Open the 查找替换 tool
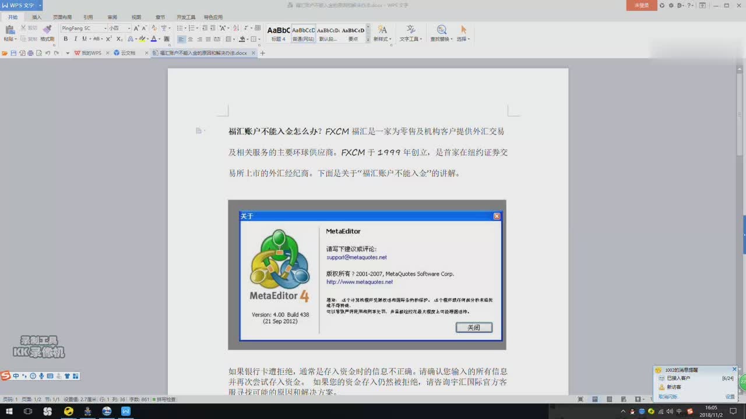This screenshot has height=419, width=746. coord(442,34)
